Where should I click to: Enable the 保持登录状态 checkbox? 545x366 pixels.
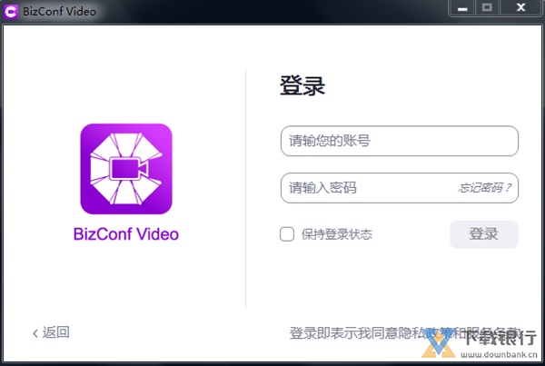point(287,234)
